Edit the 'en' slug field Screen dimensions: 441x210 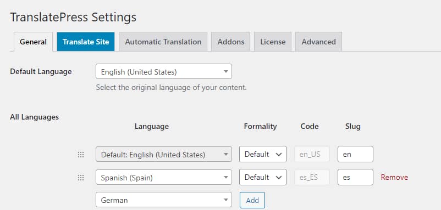pyautogui.click(x=356, y=154)
